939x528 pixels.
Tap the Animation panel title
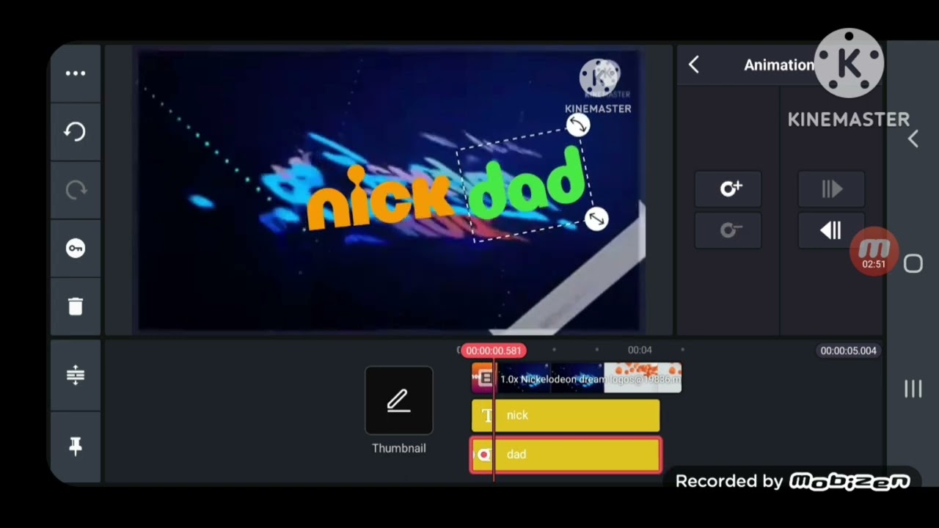[x=779, y=65]
